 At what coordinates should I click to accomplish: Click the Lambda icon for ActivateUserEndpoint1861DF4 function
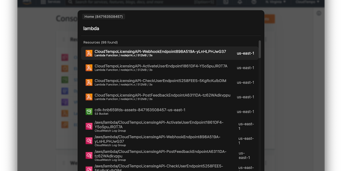click(89, 68)
